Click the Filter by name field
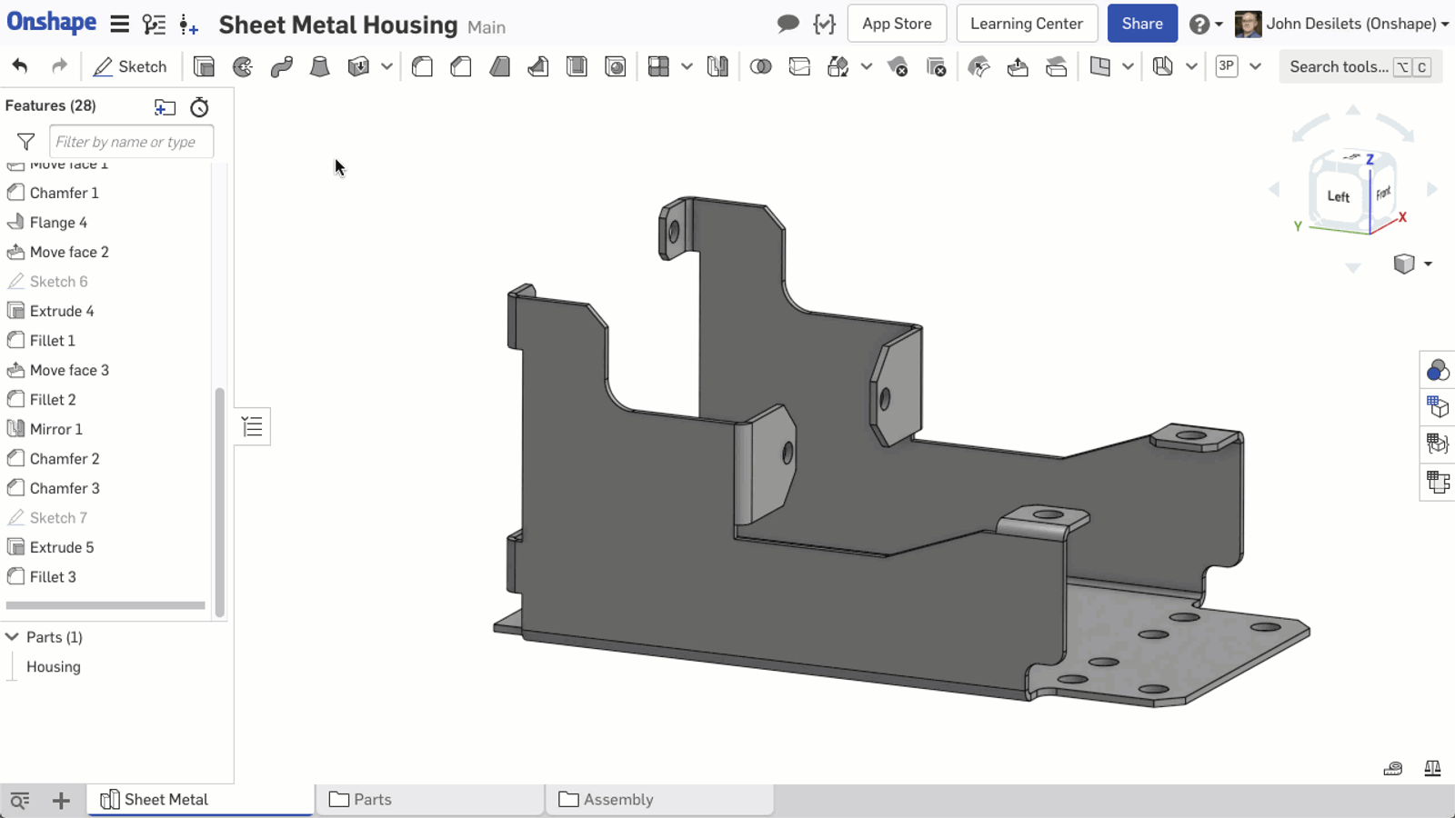The width and height of the screenshot is (1455, 818). click(x=131, y=142)
